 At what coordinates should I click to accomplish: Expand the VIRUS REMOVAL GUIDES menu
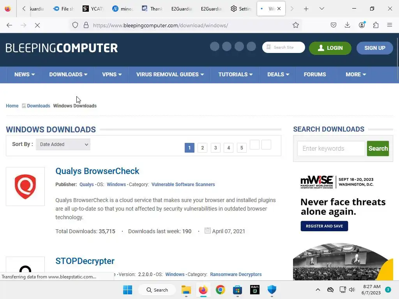[x=170, y=74]
